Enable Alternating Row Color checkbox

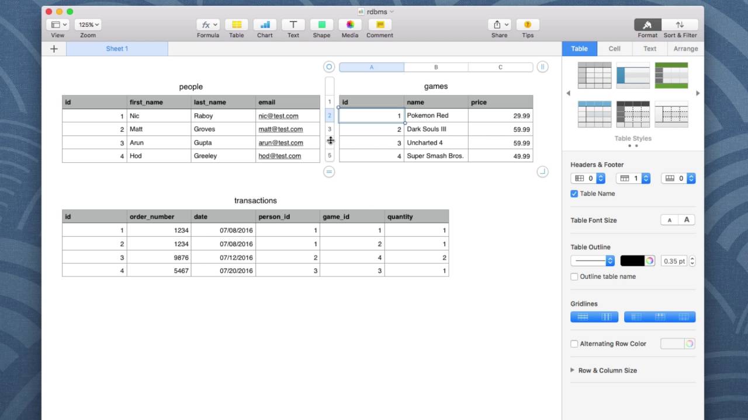tap(574, 344)
